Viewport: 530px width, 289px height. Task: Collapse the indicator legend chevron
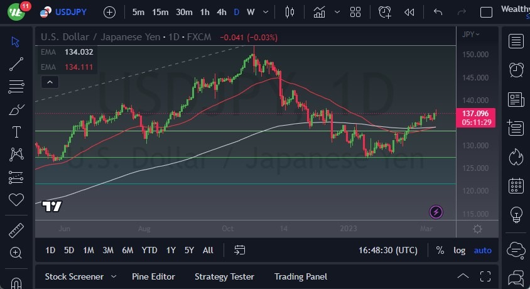pos(49,82)
